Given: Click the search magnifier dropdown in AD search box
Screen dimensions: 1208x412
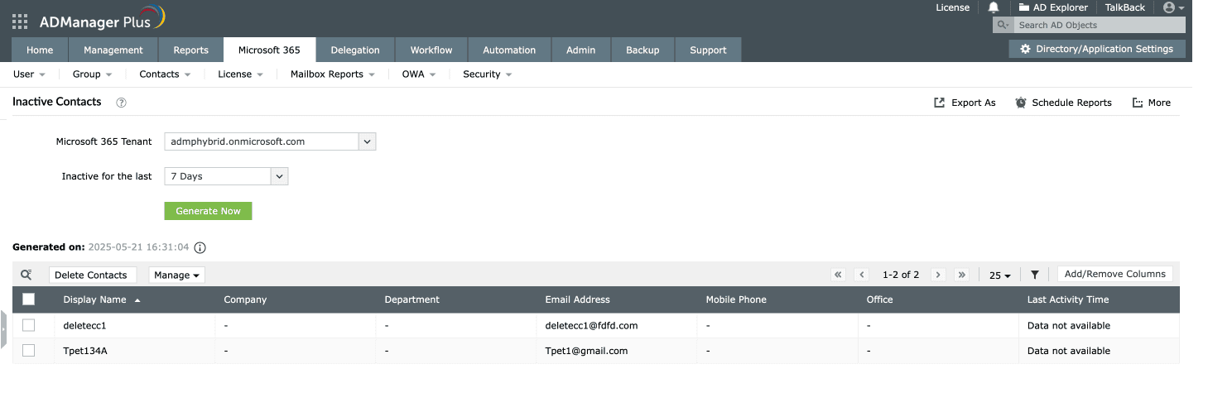Looking at the screenshot, I should (x=1003, y=25).
